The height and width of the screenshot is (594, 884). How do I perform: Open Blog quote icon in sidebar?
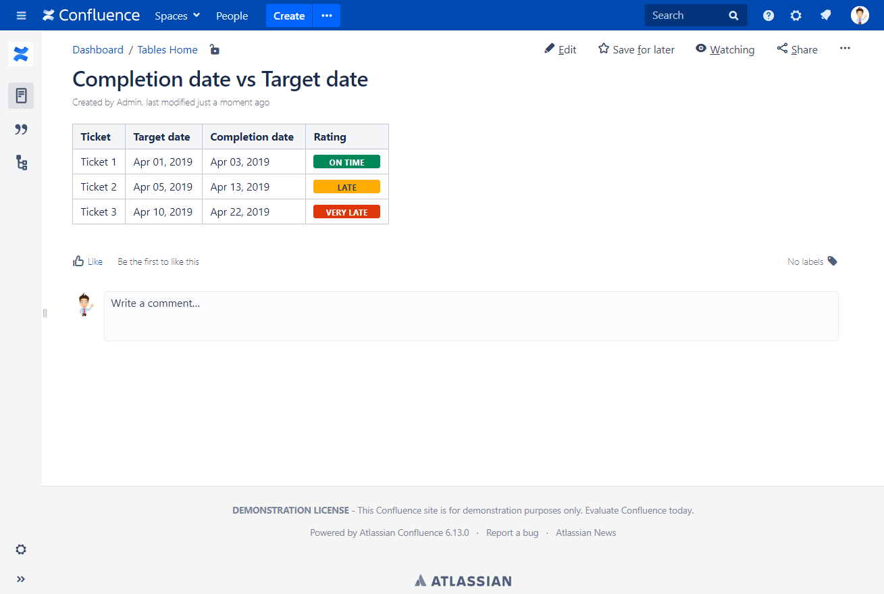coord(21,129)
